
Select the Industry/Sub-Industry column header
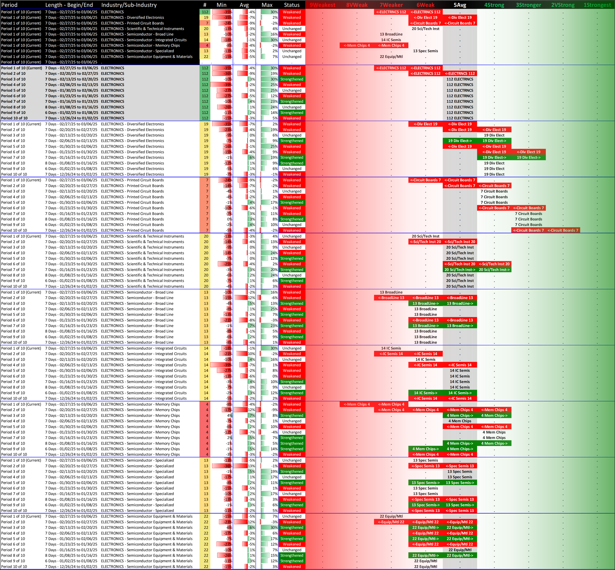click(x=129, y=5)
